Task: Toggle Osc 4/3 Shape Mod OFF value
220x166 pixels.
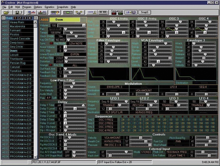Action: point(67,152)
